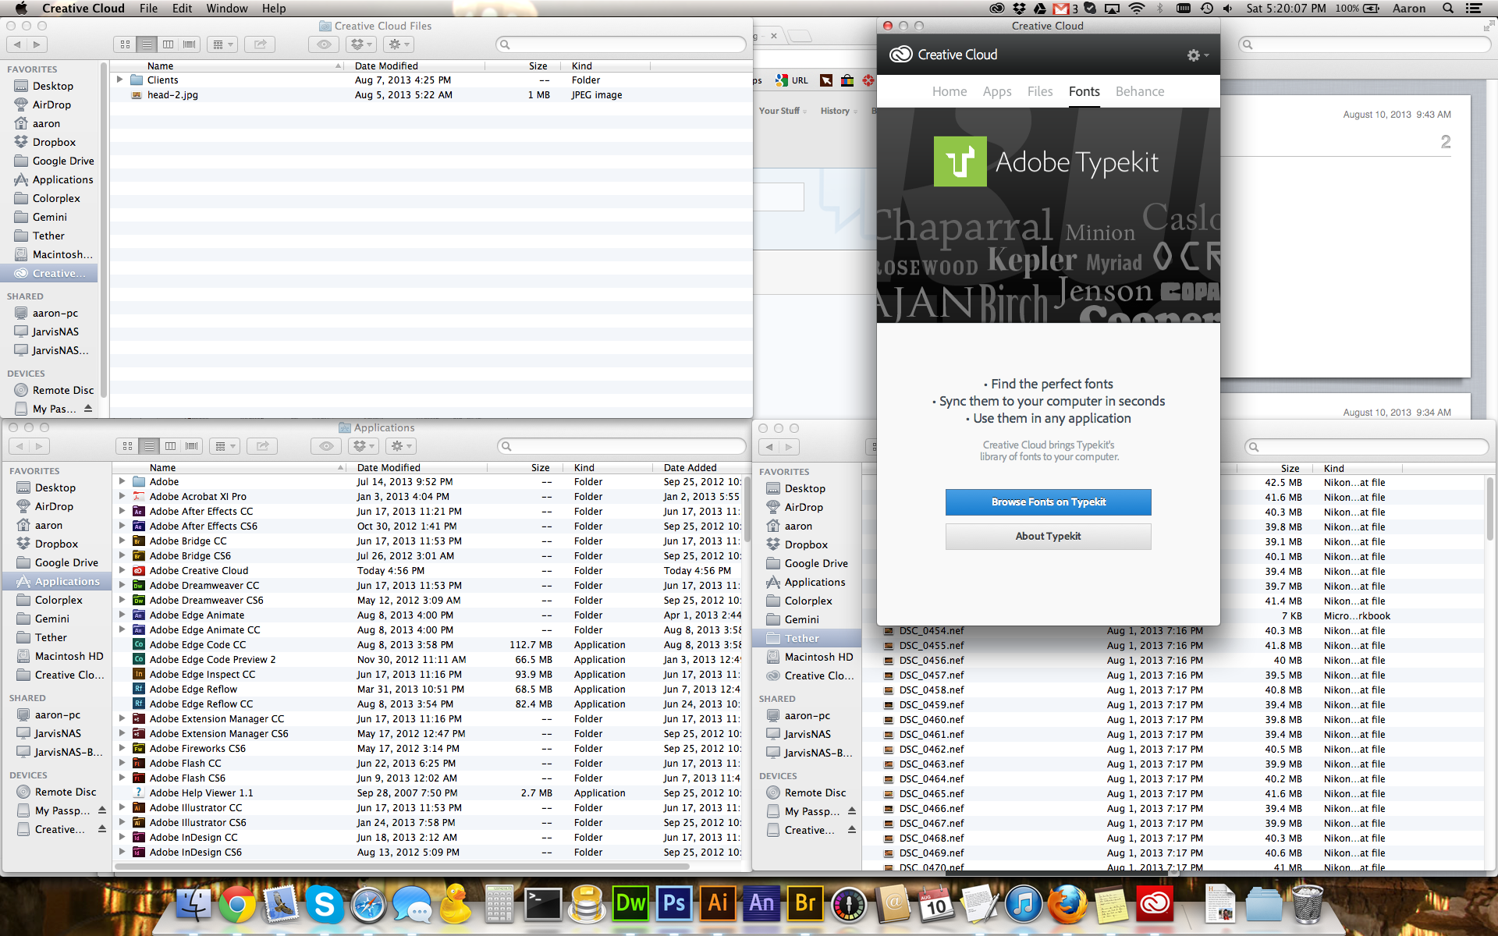Open Messages from the Dock
The width and height of the screenshot is (1498, 936).
tap(411, 904)
